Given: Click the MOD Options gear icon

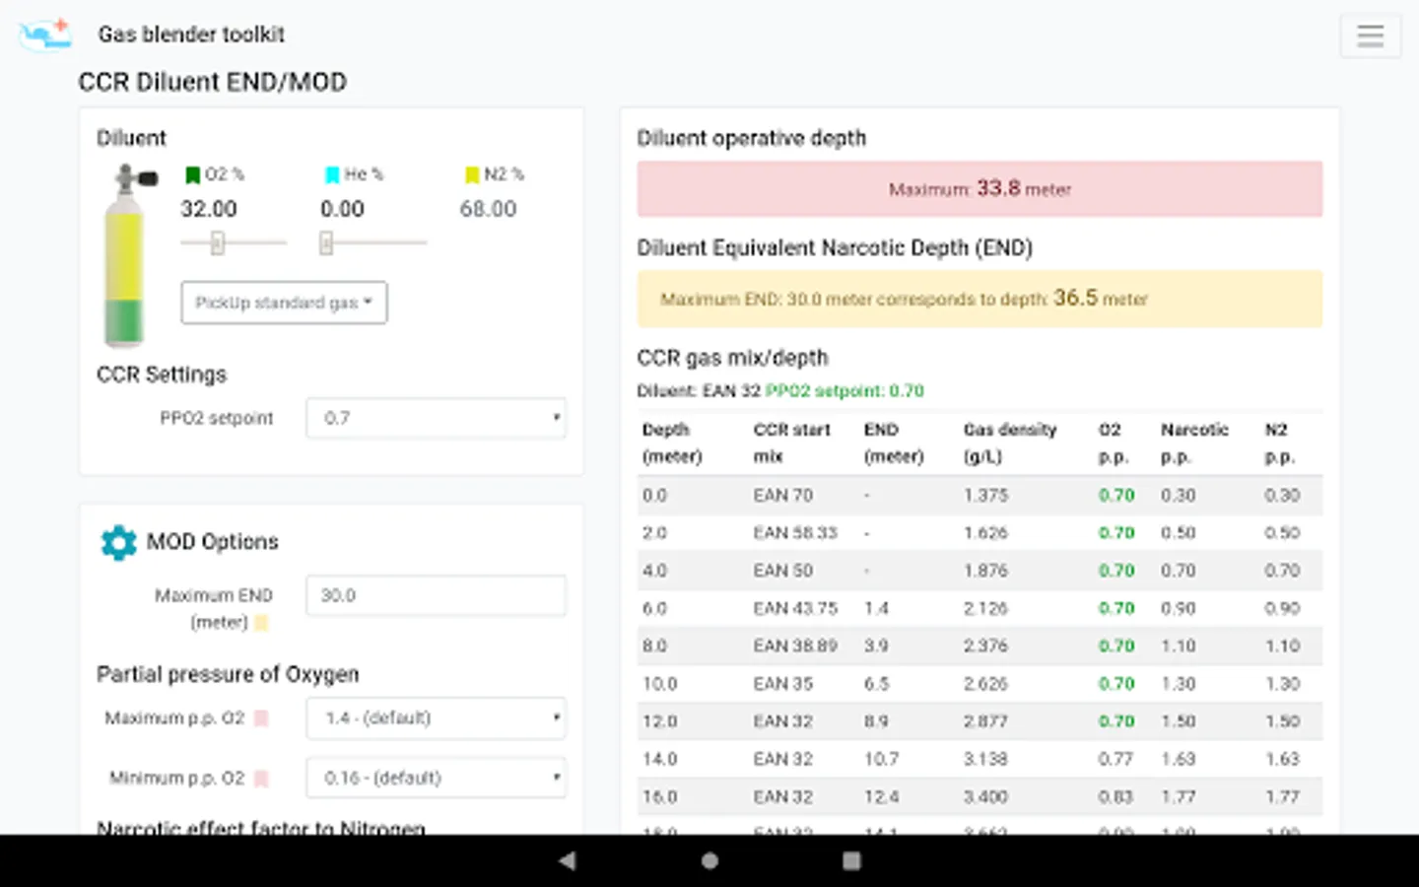Looking at the screenshot, I should pyautogui.click(x=118, y=542).
